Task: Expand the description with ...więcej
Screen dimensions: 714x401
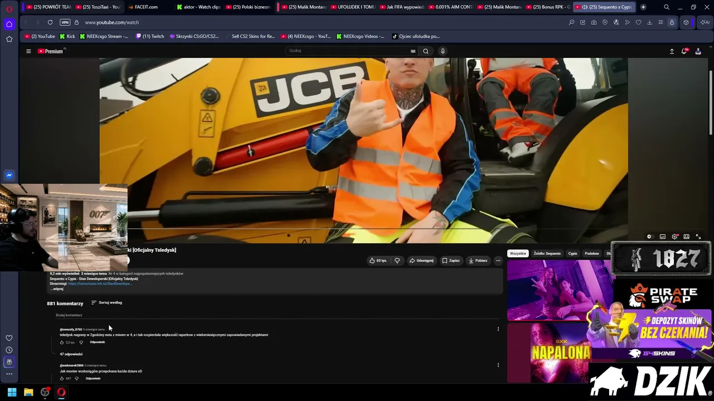Action: 57,289
